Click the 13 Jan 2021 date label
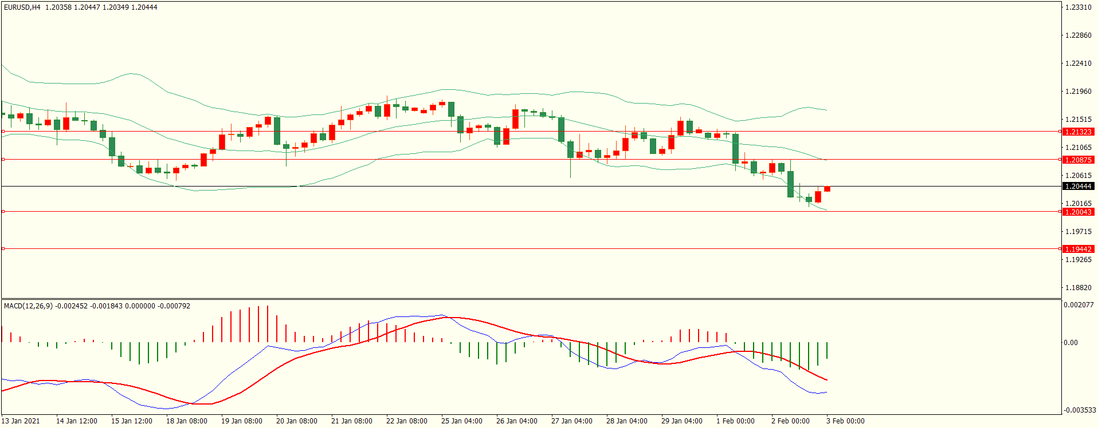This screenshot has height=428, width=1098. point(21,421)
